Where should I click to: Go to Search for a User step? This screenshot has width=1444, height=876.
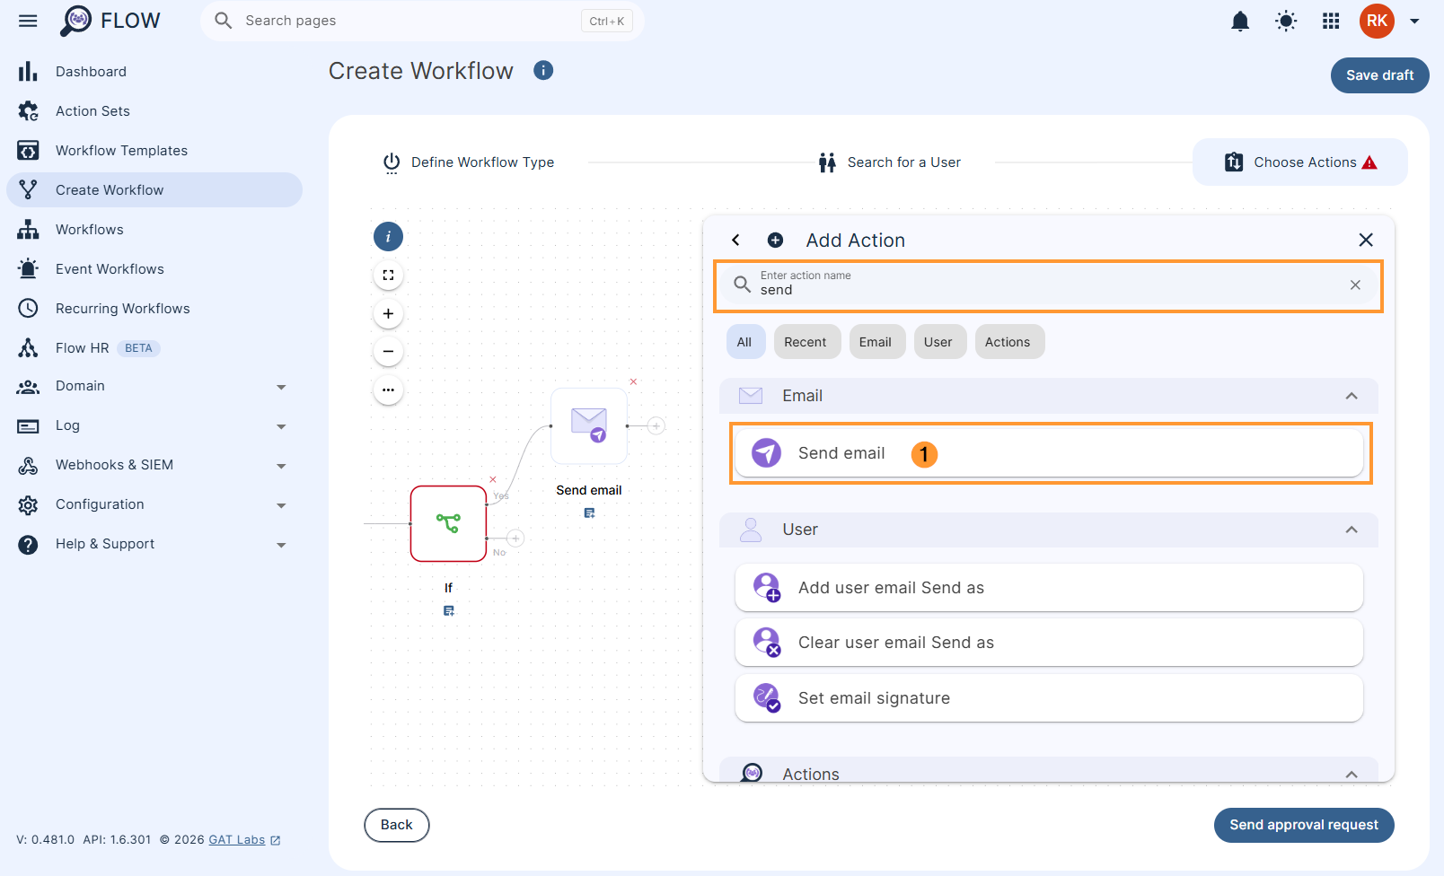click(x=890, y=162)
